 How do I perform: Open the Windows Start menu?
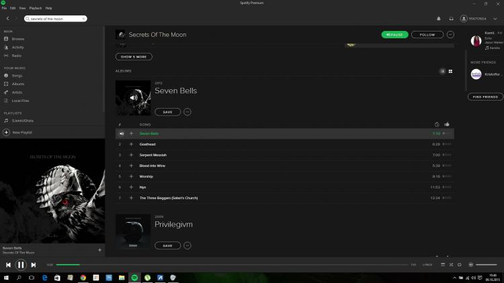click(6, 278)
